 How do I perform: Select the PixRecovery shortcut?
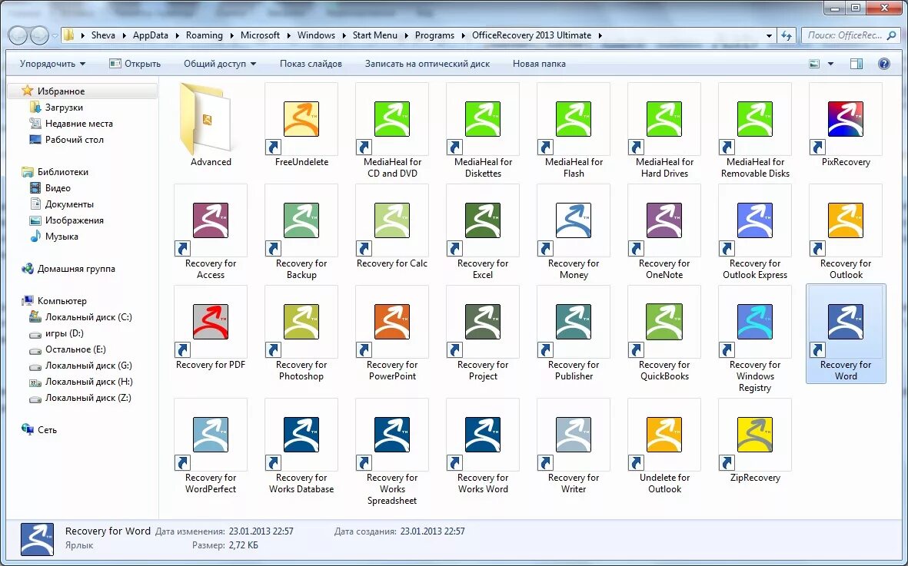tap(846, 125)
